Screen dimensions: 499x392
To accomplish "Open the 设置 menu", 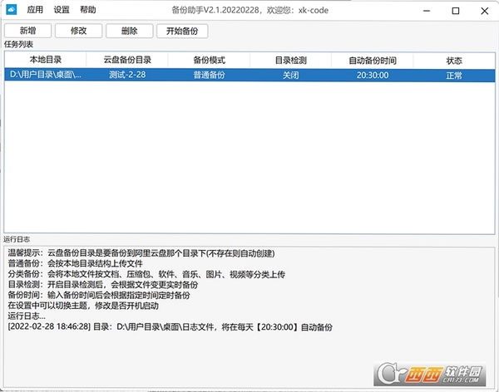I will tap(62, 10).
